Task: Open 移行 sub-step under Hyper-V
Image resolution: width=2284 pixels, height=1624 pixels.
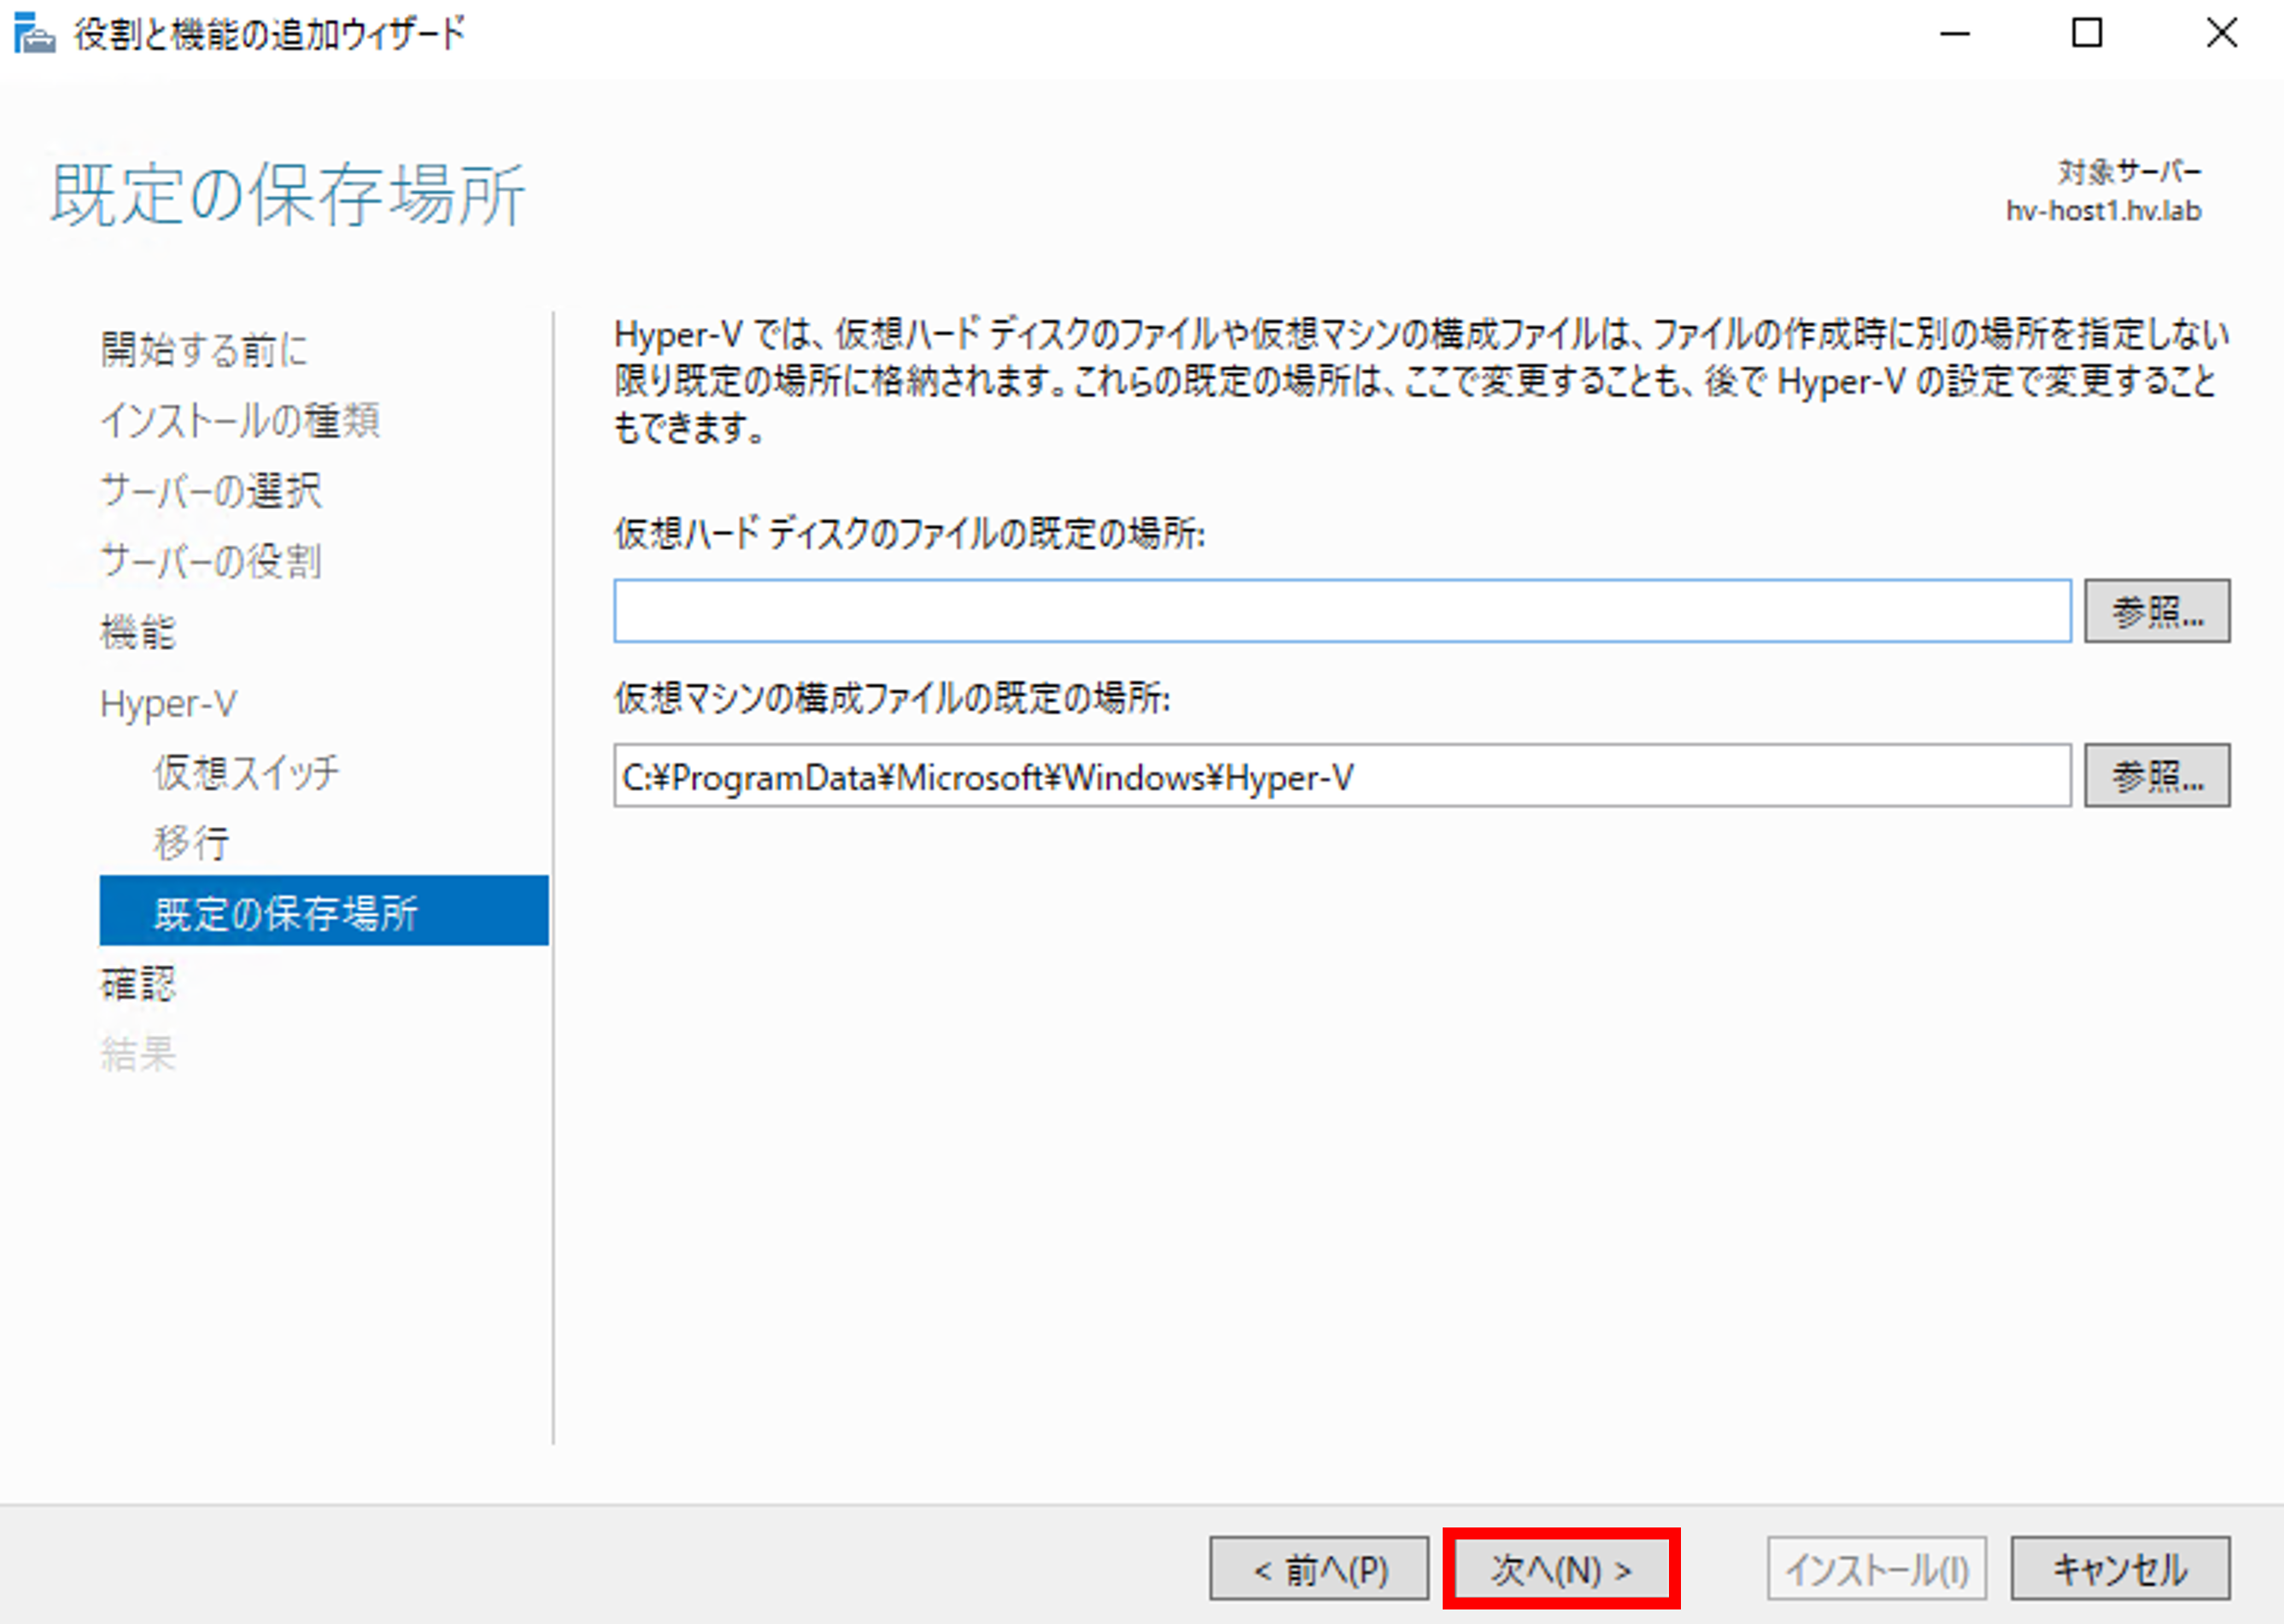Action: (191, 843)
